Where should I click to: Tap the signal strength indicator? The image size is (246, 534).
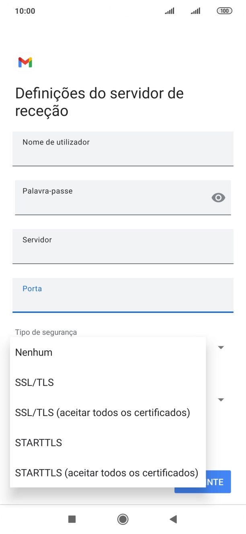point(169,11)
